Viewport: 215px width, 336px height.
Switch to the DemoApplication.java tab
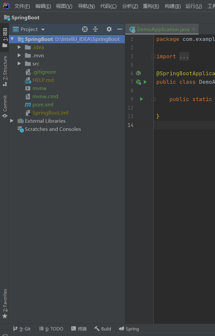tap(163, 29)
